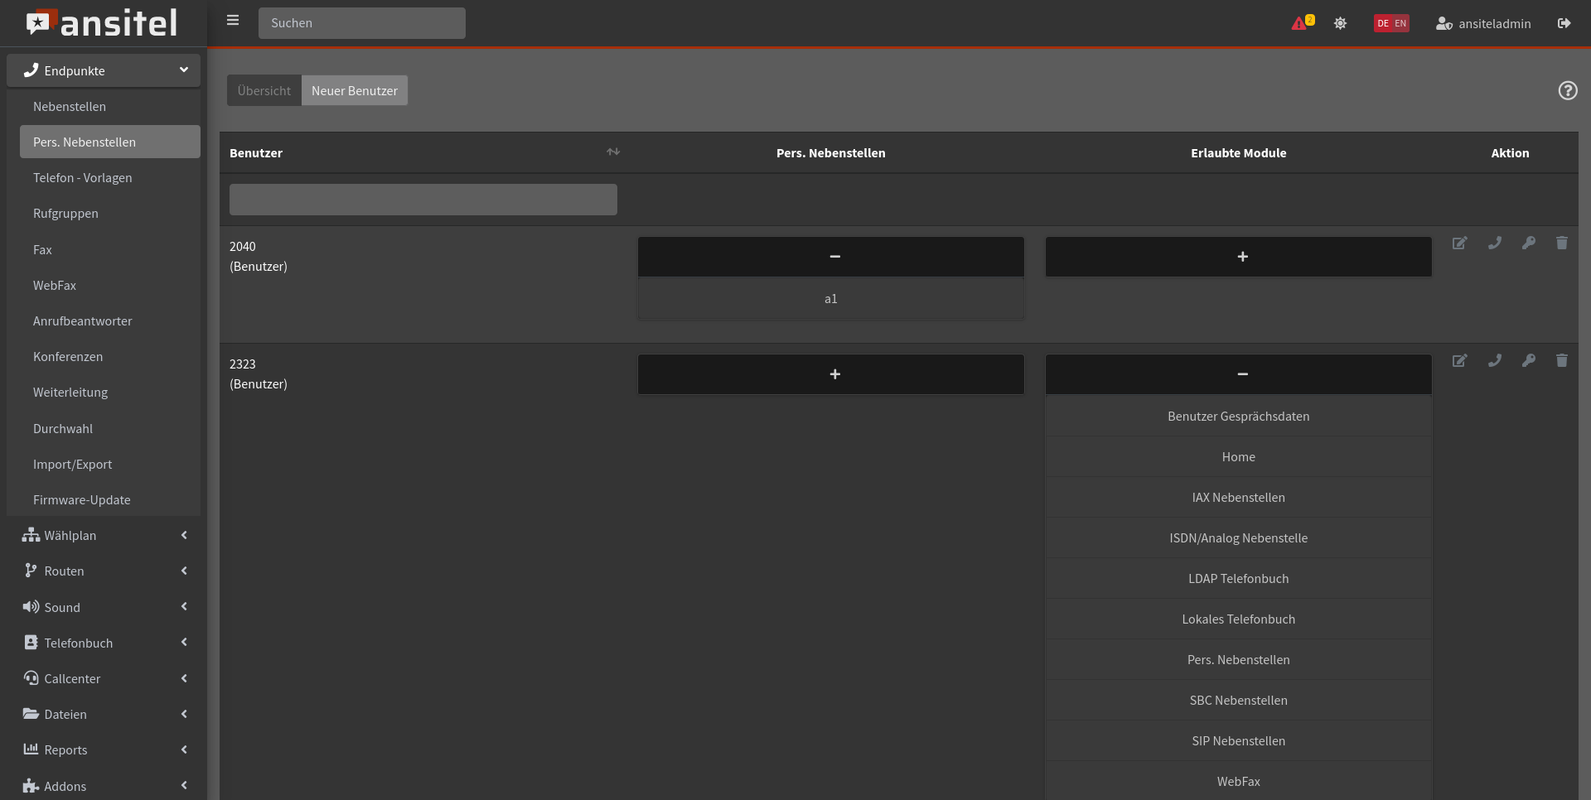Click the phone icon for user 2323
The height and width of the screenshot is (800, 1591).
pyautogui.click(x=1494, y=361)
